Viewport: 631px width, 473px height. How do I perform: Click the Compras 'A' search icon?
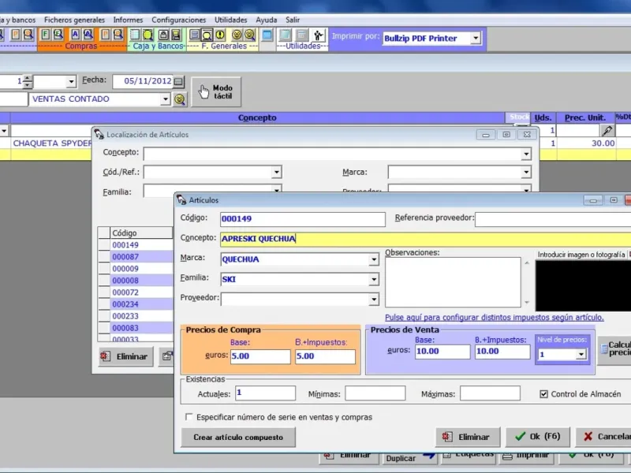pyautogui.click(x=88, y=35)
